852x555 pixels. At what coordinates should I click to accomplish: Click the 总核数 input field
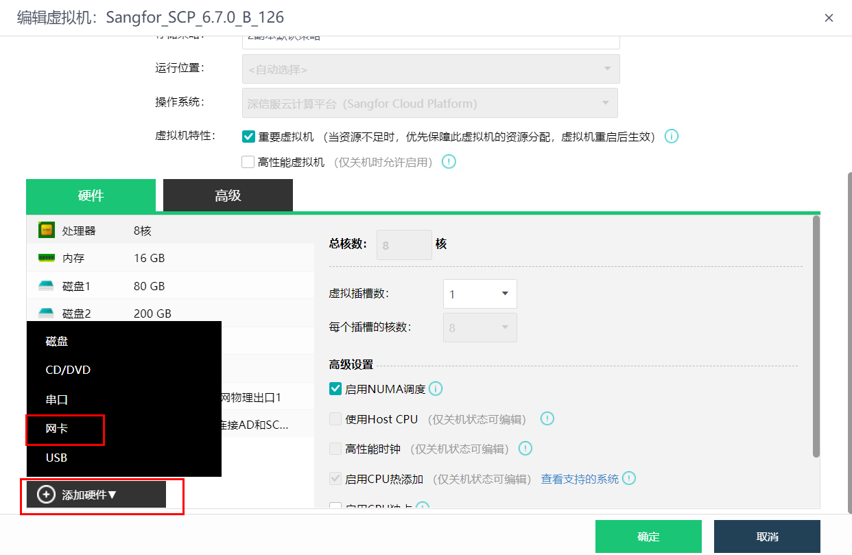click(x=404, y=244)
